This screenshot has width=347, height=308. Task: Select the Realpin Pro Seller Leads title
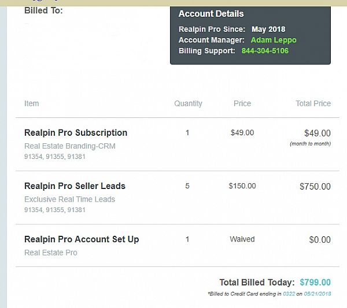[x=75, y=186]
